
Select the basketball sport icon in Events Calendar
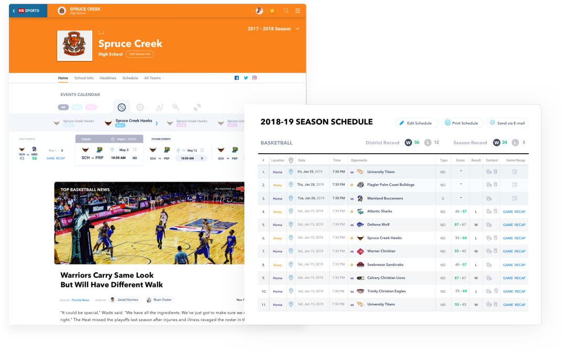click(122, 107)
